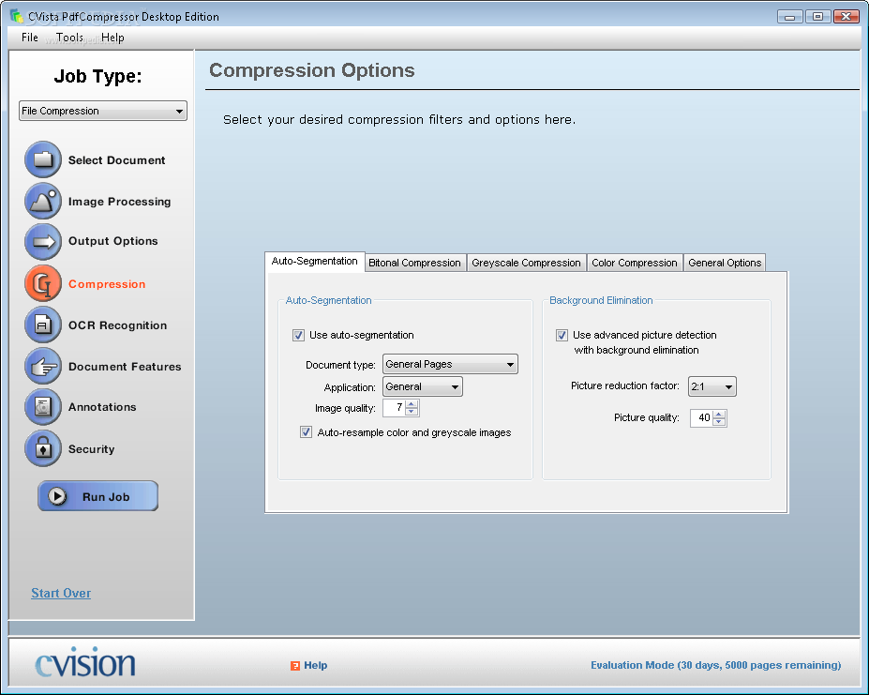Click the Annotations icon
The image size is (869, 695).
click(x=43, y=407)
